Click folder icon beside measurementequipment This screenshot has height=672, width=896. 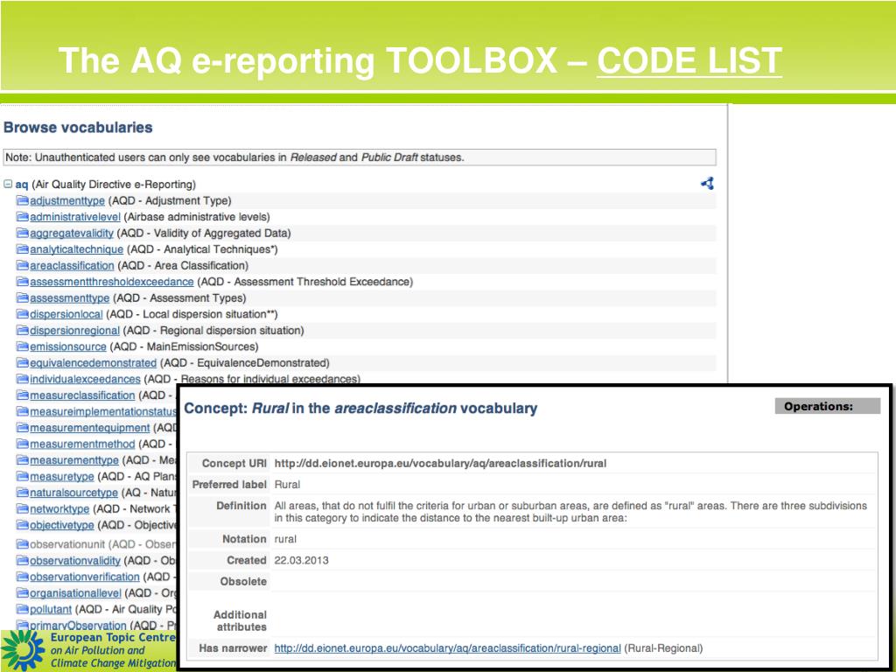click(22, 427)
